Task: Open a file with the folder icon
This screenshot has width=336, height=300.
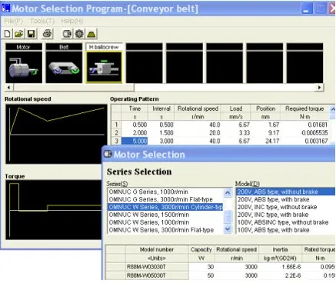Action: (19, 34)
